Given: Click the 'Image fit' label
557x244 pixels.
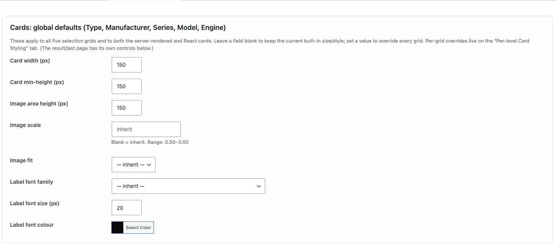Looking at the screenshot, I should [x=21, y=160].
